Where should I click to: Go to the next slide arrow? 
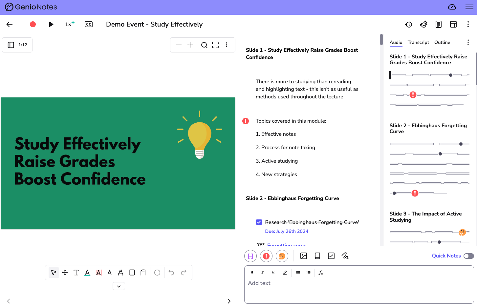click(229, 301)
